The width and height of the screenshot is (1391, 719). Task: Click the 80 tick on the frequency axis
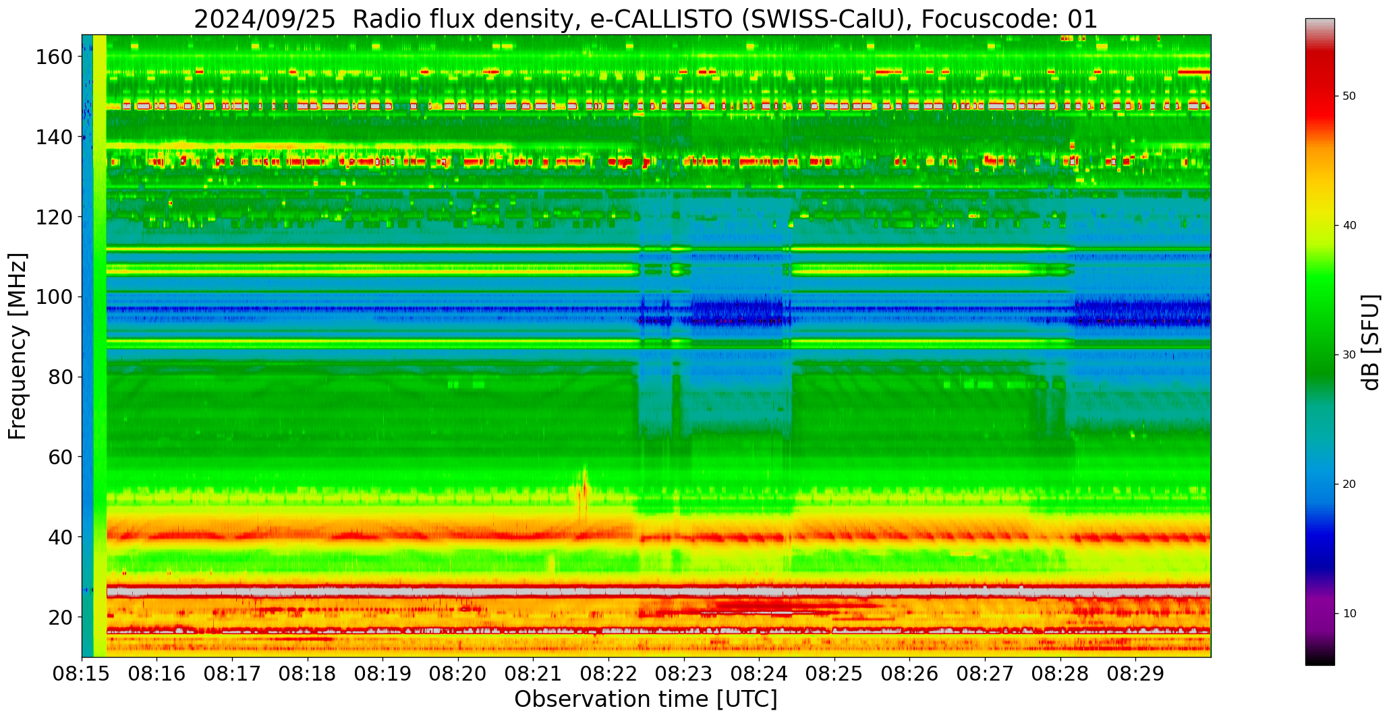tap(61, 377)
